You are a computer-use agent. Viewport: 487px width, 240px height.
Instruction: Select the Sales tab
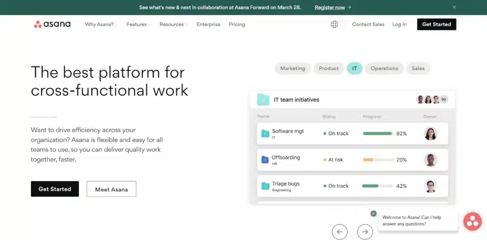point(418,68)
